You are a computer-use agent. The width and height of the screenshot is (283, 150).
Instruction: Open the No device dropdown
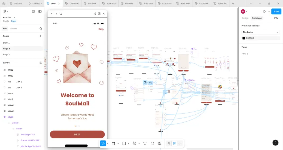[261, 32]
